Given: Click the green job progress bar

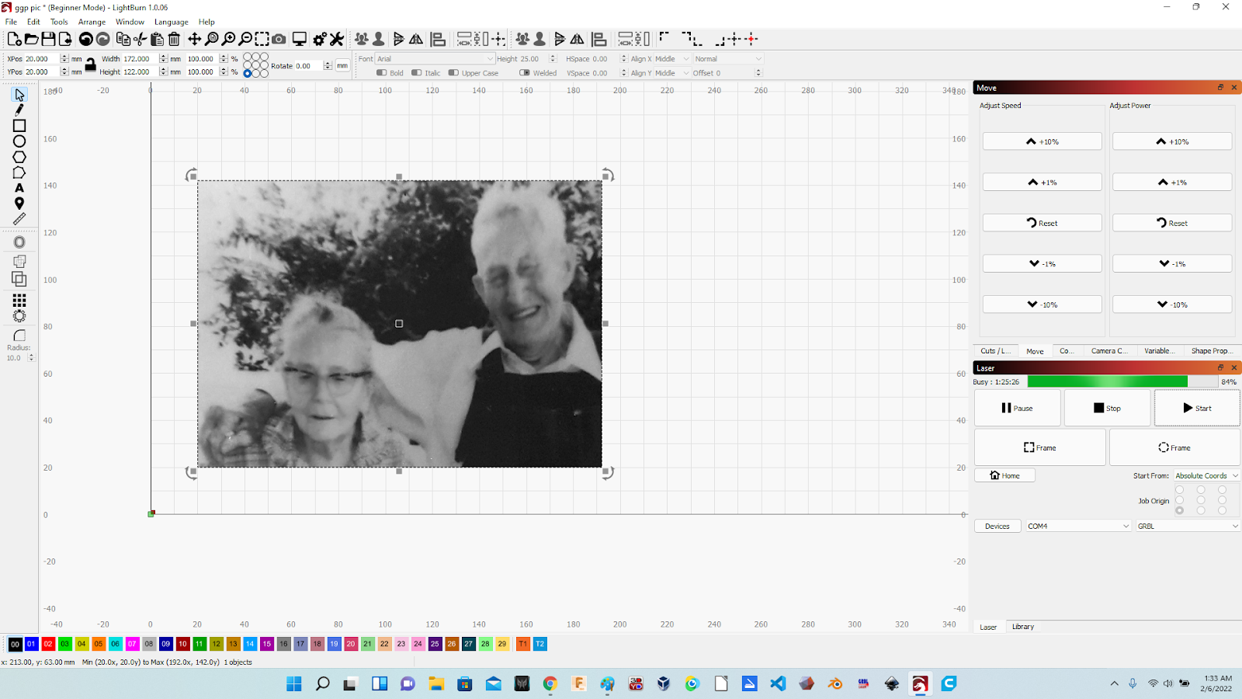Looking at the screenshot, I should click(1122, 381).
